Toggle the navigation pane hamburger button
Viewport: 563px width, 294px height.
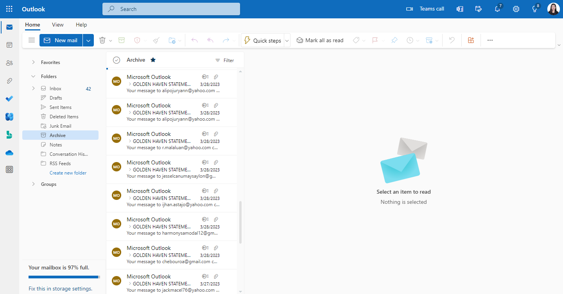click(32, 40)
